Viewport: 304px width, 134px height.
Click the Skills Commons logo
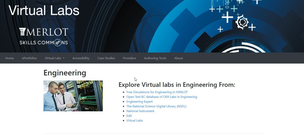(x=44, y=42)
